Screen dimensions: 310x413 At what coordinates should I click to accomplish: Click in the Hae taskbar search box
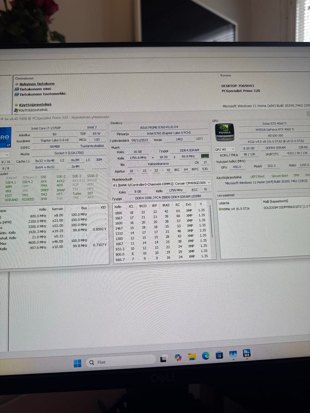(x=120, y=361)
